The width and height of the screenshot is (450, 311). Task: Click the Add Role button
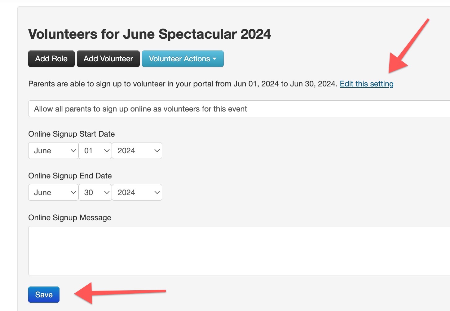click(x=51, y=59)
